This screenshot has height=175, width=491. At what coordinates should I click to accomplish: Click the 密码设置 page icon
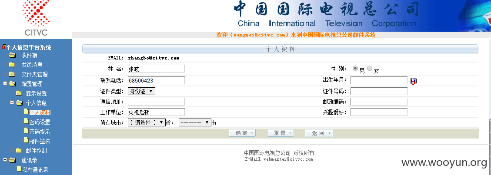click(x=26, y=122)
